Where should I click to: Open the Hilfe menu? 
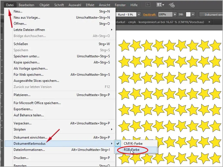(134, 5)
